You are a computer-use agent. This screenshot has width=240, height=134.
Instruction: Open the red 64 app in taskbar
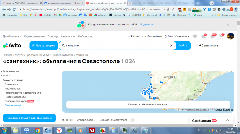(x=92, y=131)
